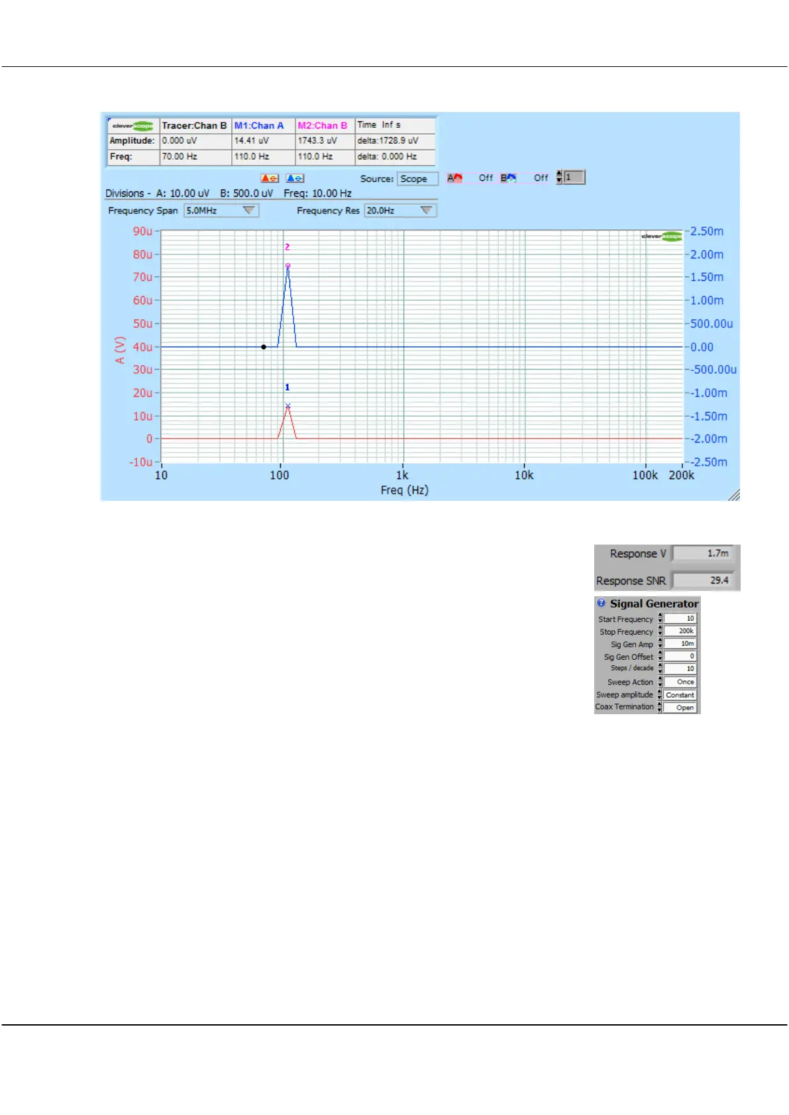
Task: Select marker 2 on the Chan B peak
Action: click(x=288, y=266)
